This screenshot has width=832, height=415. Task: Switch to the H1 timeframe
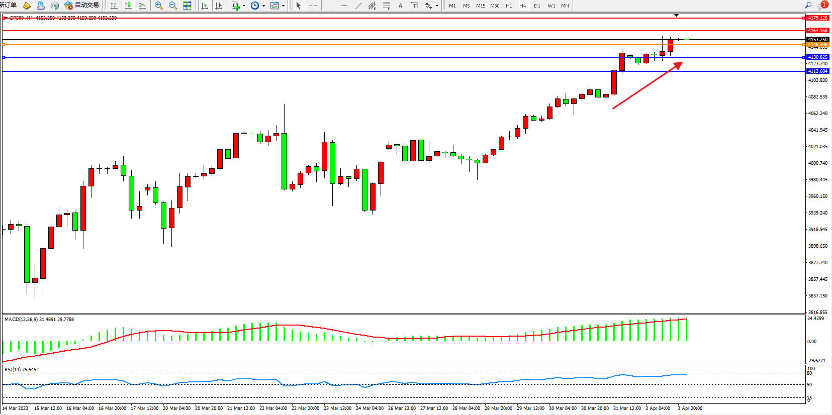[x=509, y=6]
